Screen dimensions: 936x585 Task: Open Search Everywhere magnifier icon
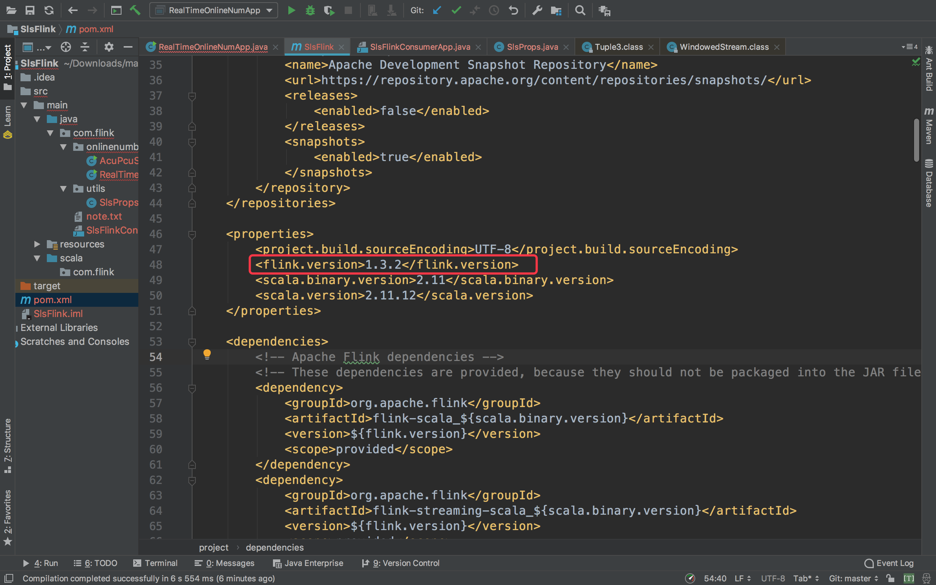(x=580, y=11)
